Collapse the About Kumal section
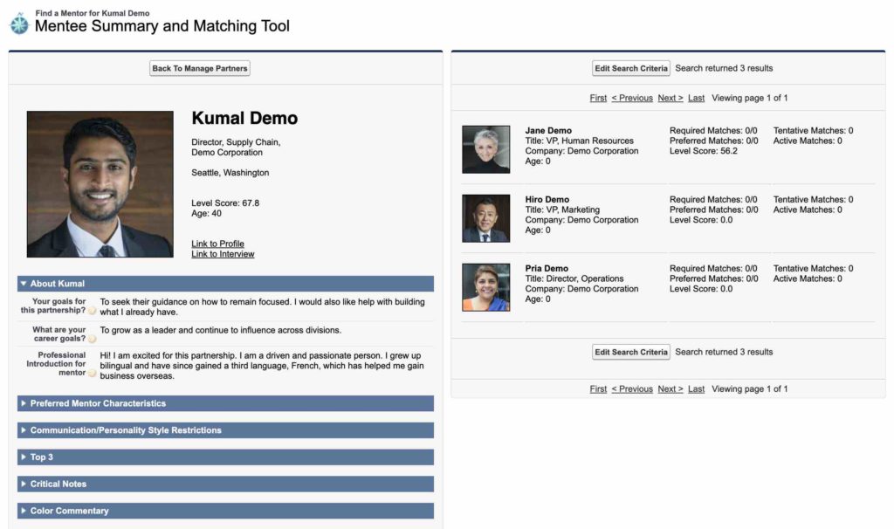The height and width of the screenshot is (529, 894). (225, 284)
